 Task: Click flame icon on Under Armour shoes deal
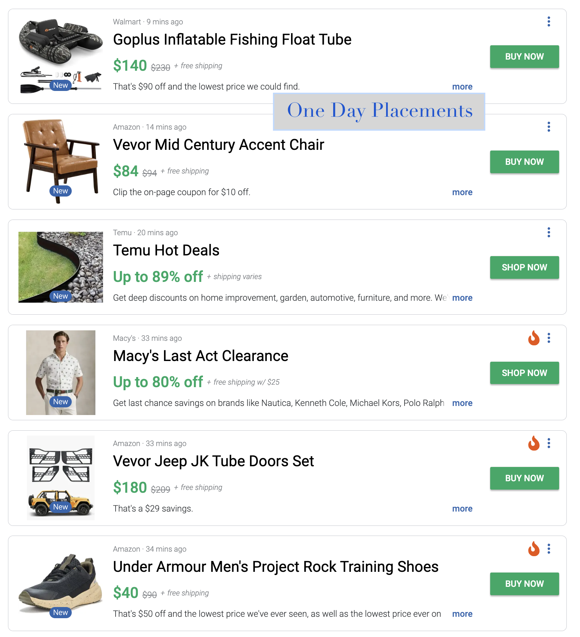click(534, 549)
